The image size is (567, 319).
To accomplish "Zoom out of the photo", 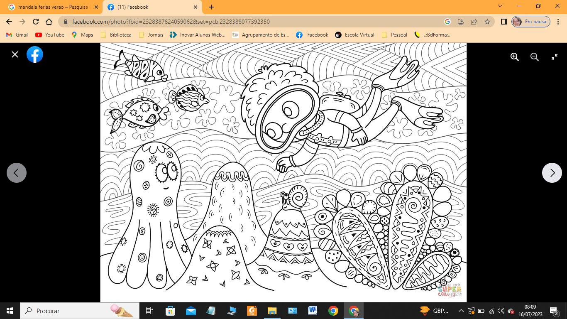I will (535, 57).
